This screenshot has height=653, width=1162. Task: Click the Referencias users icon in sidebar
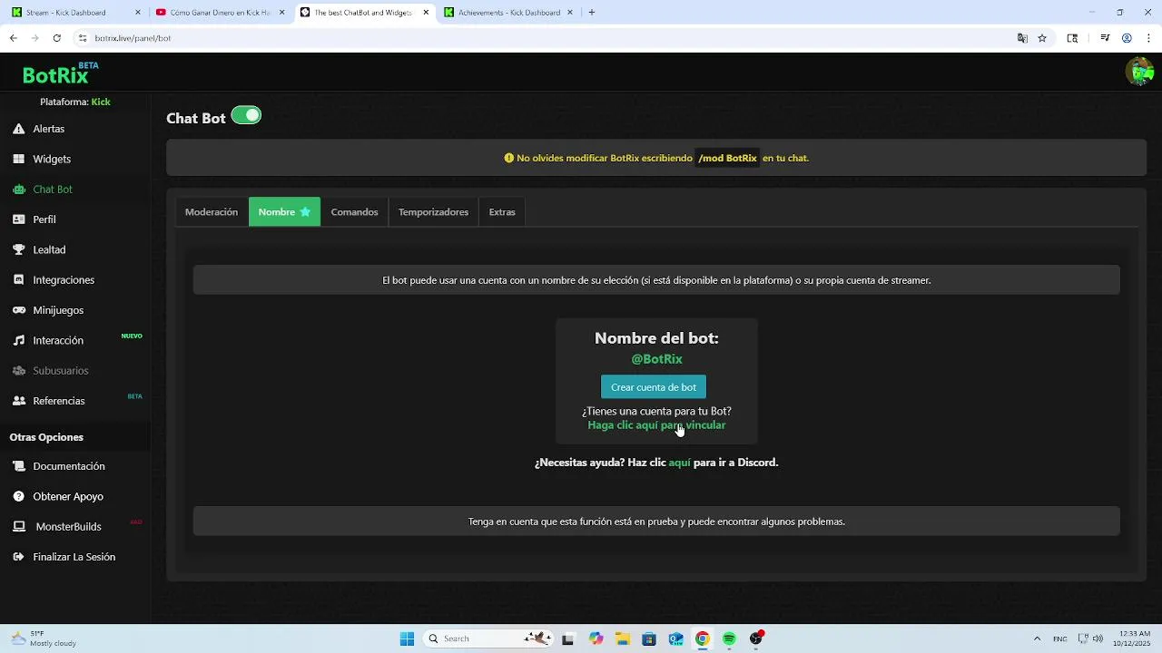18,401
